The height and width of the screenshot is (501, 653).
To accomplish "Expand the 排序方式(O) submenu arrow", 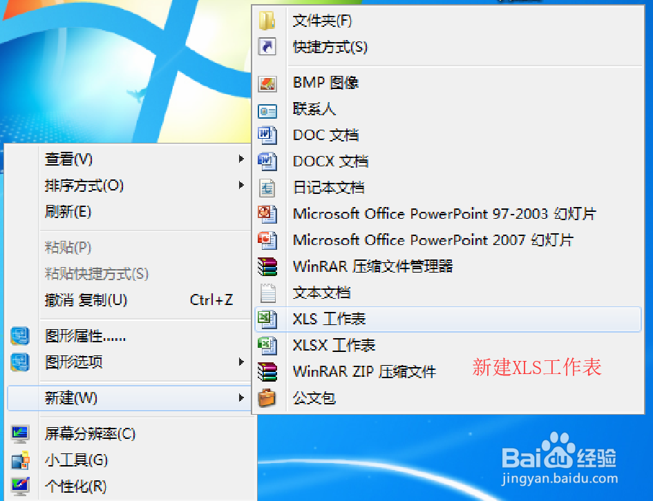I will pyautogui.click(x=241, y=185).
